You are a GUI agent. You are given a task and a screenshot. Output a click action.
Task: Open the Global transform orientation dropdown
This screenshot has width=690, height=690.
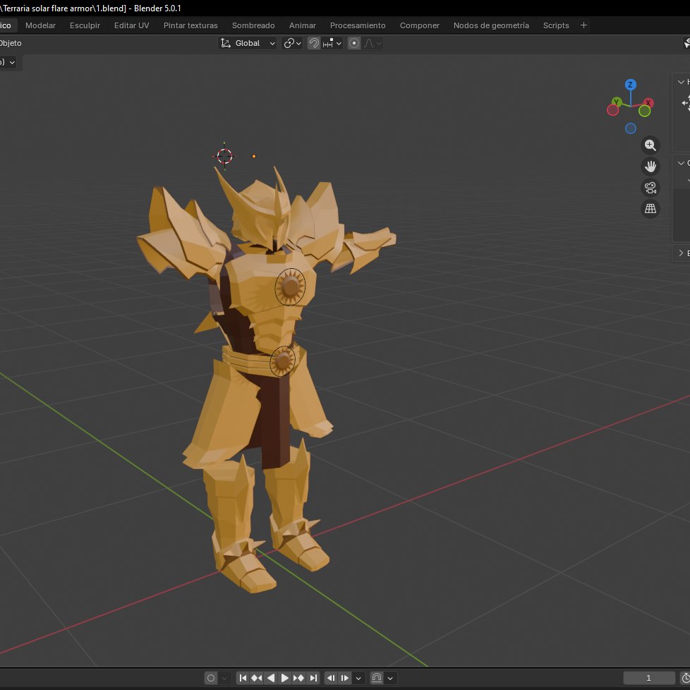[x=248, y=43]
